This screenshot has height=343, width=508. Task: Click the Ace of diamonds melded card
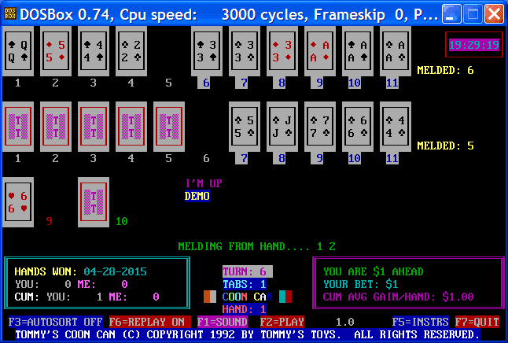[x=319, y=51]
